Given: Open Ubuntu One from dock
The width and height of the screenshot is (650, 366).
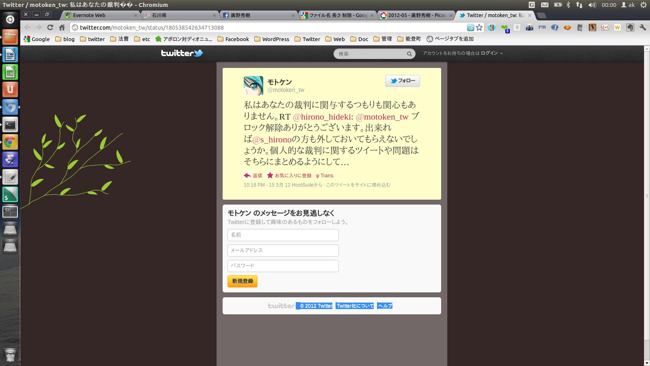Looking at the screenshot, I should click(x=10, y=89).
